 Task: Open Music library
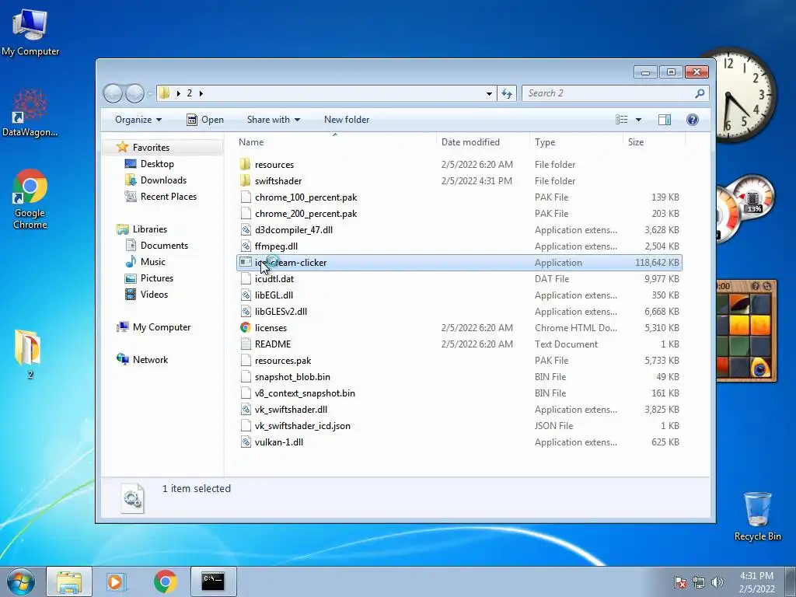click(145, 261)
